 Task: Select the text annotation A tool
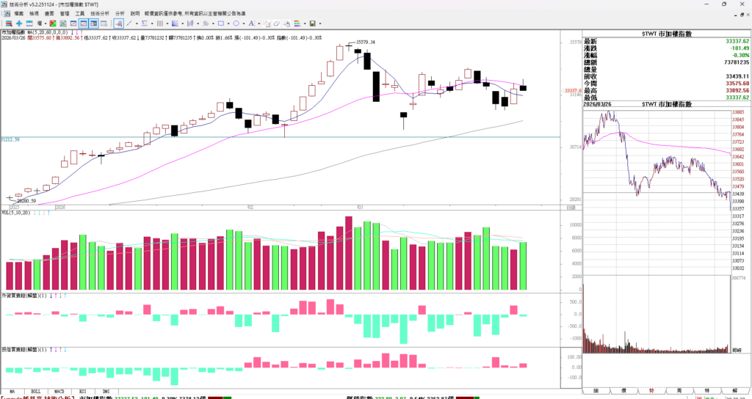coord(253,23)
